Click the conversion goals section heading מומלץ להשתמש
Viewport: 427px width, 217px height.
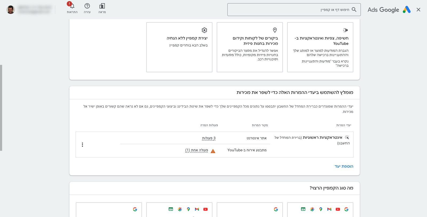tap(295, 92)
